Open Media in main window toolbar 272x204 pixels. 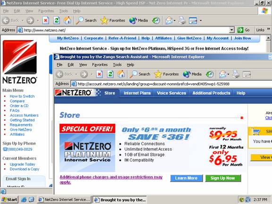(139, 20)
